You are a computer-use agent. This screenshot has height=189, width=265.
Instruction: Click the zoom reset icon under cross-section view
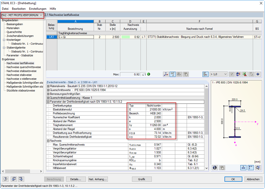tap(258, 167)
